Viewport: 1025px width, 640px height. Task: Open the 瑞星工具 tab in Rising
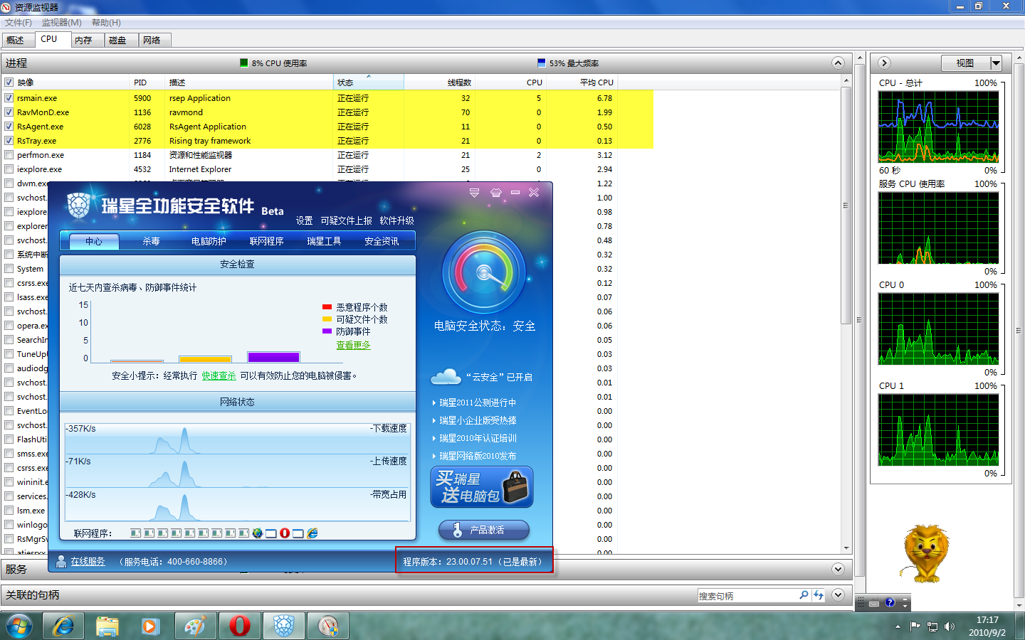[324, 241]
